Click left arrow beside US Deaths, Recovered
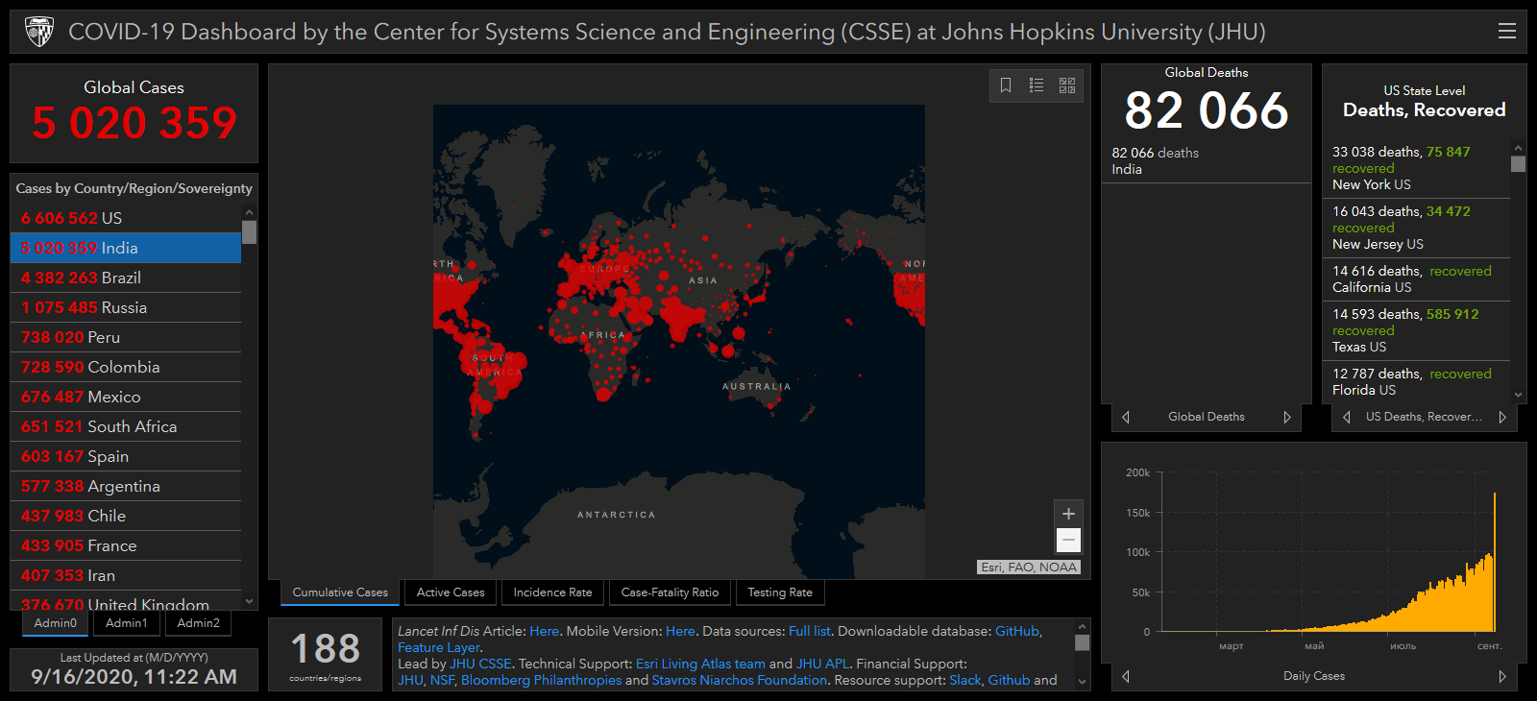The image size is (1537, 701). (1347, 417)
